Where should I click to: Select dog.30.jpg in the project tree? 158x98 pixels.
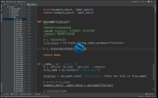click(19, 79)
